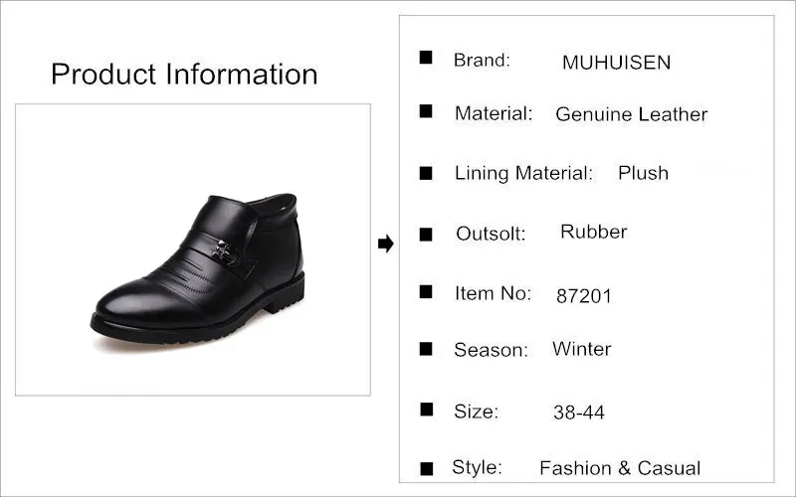Click the bullet icon next to Outsolt
Viewport: 796px width, 497px height.
click(x=426, y=235)
